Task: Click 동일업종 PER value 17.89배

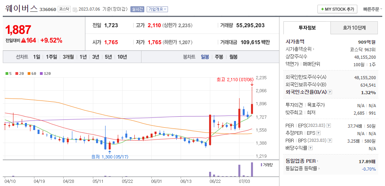Action: click(x=367, y=162)
